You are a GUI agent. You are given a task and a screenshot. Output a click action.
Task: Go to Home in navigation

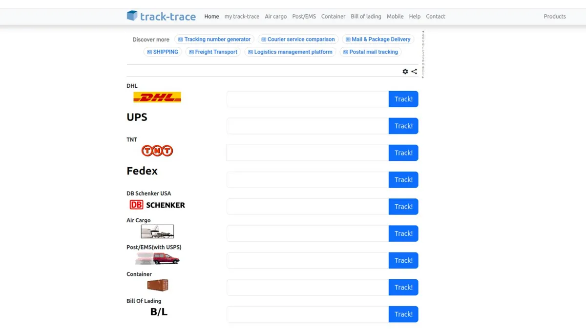coord(211,16)
